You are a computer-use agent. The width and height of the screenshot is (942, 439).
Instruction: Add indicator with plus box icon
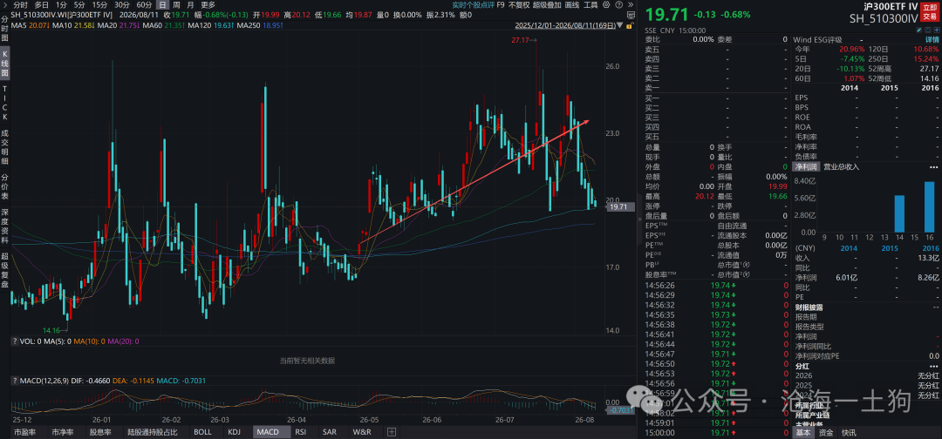[x=392, y=431]
